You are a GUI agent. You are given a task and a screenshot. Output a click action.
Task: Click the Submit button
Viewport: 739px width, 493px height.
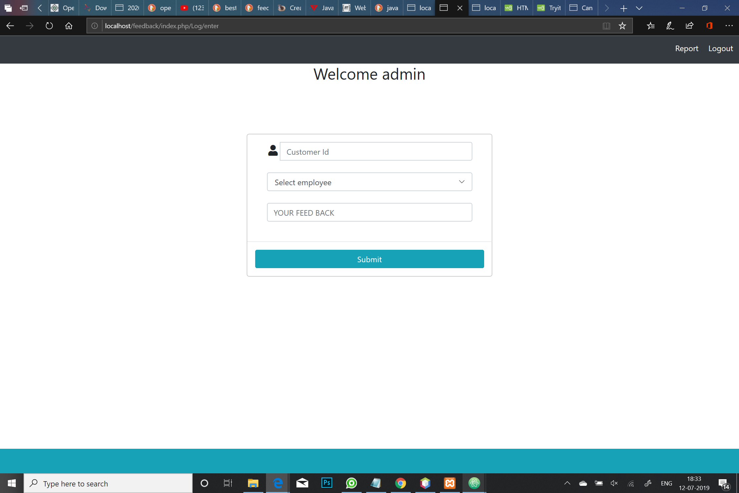tap(369, 259)
